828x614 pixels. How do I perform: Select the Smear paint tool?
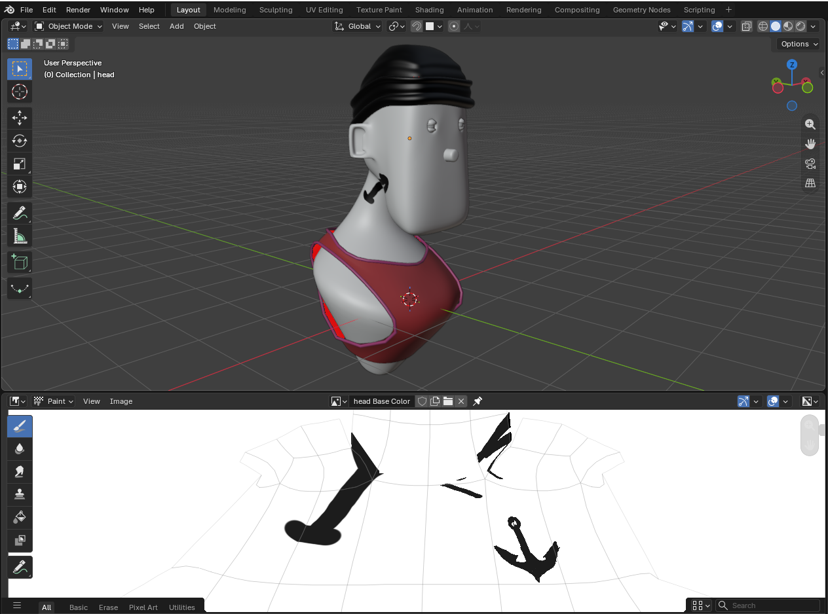[x=20, y=472]
